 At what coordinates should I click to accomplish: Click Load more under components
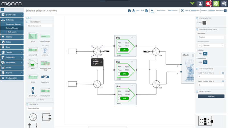click(40, 100)
